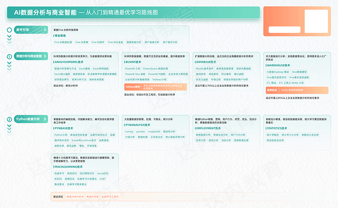
Task: Click the EMPLOYMENT技术 heading
Action: (x=208, y=128)
